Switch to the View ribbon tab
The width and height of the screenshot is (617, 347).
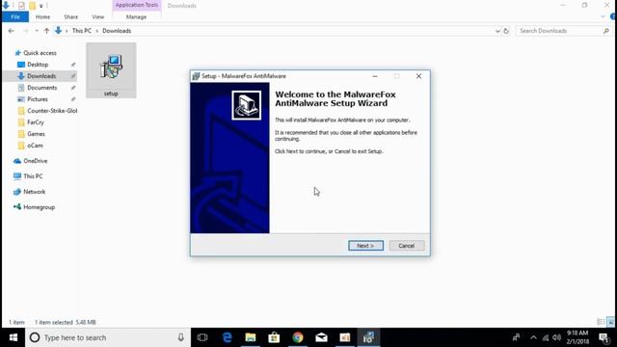[98, 17]
